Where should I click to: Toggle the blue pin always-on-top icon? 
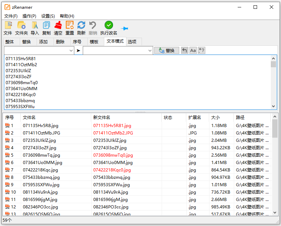coord(124,28)
